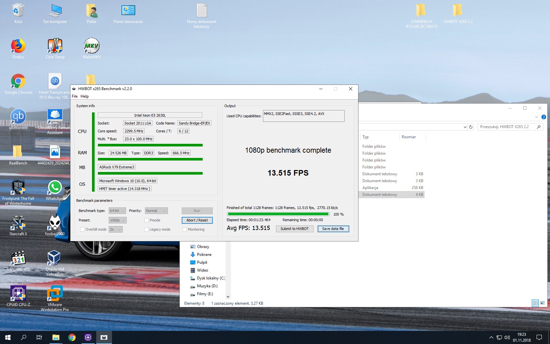This screenshot has width=550, height=344.
Task: Click the Abort / Reset button
Action: [x=197, y=220]
